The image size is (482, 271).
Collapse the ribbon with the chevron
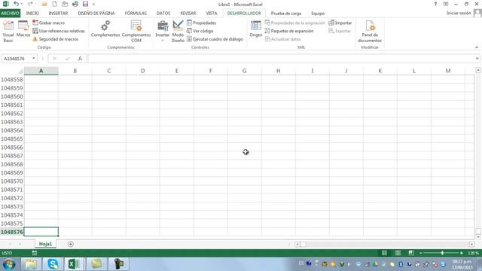[x=477, y=47]
